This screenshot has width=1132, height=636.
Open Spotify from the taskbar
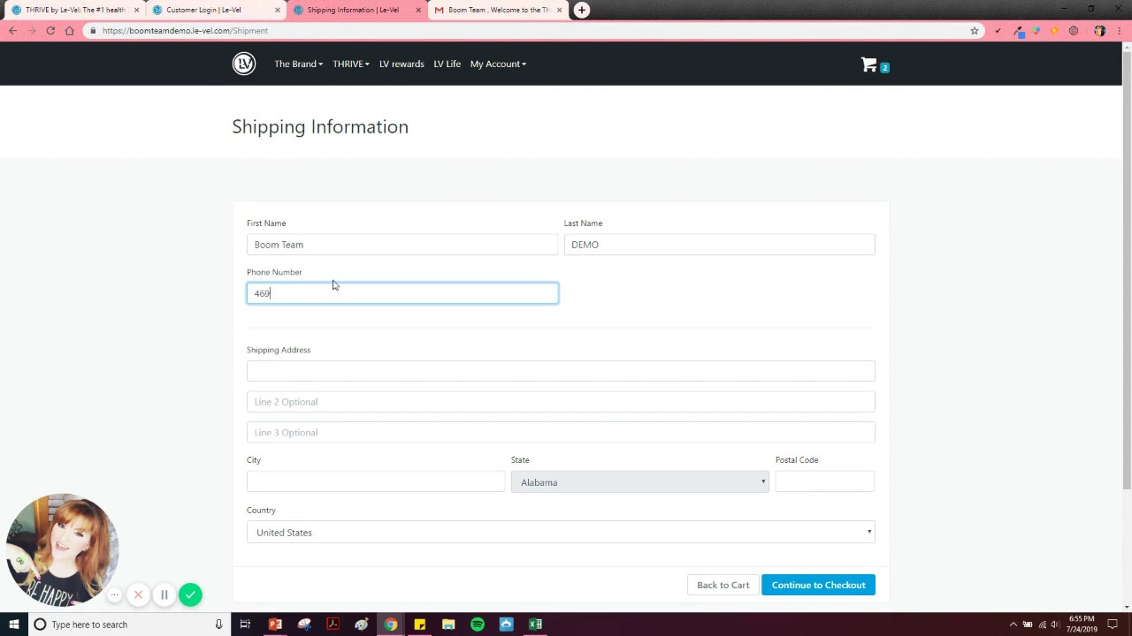tap(478, 625)
